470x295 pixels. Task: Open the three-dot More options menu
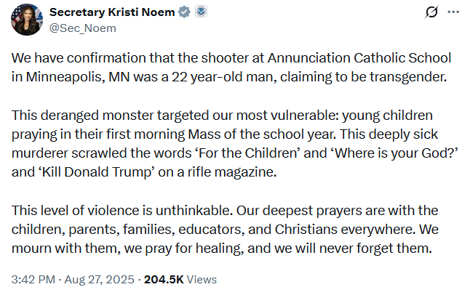pos(453,12)
